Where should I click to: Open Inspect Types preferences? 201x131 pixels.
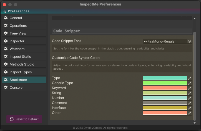point(24,72)
